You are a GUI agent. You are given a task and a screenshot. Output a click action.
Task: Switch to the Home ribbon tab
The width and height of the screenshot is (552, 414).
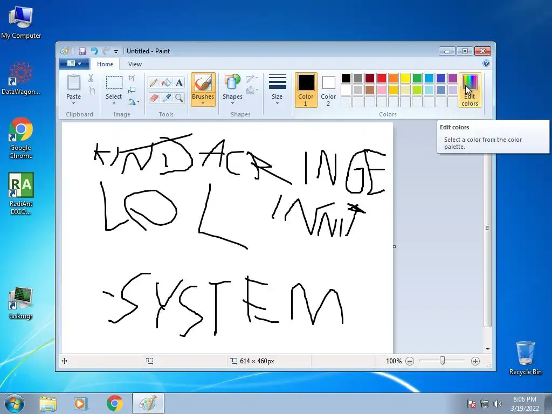(105, 64)
